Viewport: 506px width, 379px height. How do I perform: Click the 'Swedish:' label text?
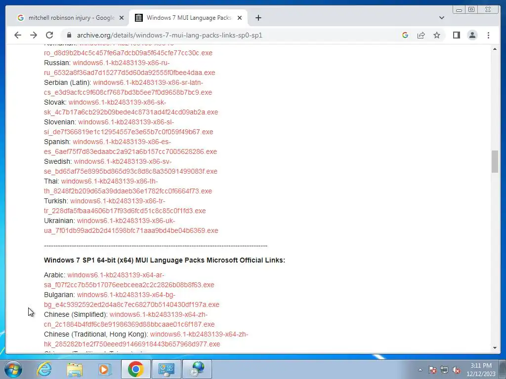[x=57, y=161]
